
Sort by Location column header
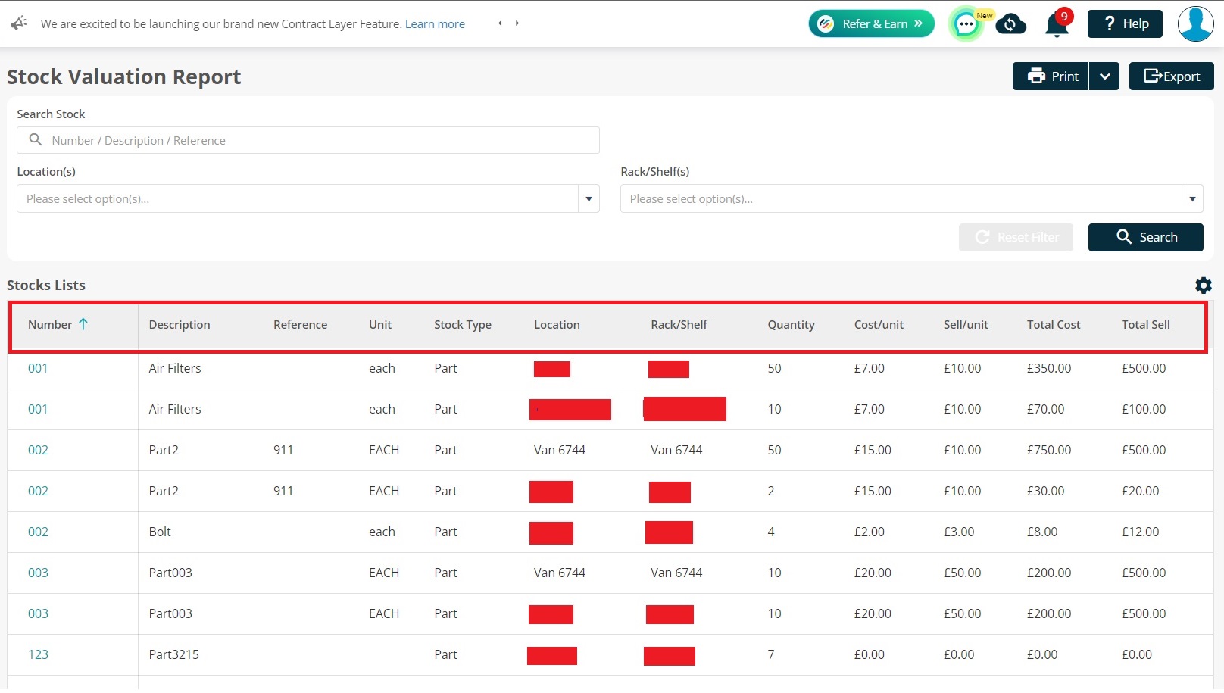tap(557, 324)
